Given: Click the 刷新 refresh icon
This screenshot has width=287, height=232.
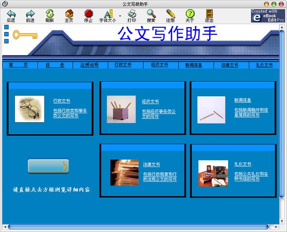Looking at the screenshot, I should click(50, 14).
